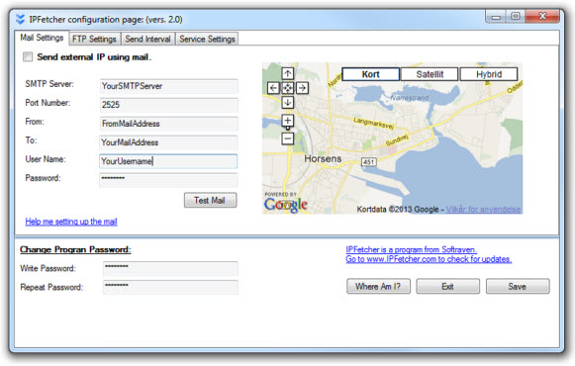The width and height of the screenshot is (575, 366).
Task: Switch map view to Satellit
Action: [x=430, y=74]
